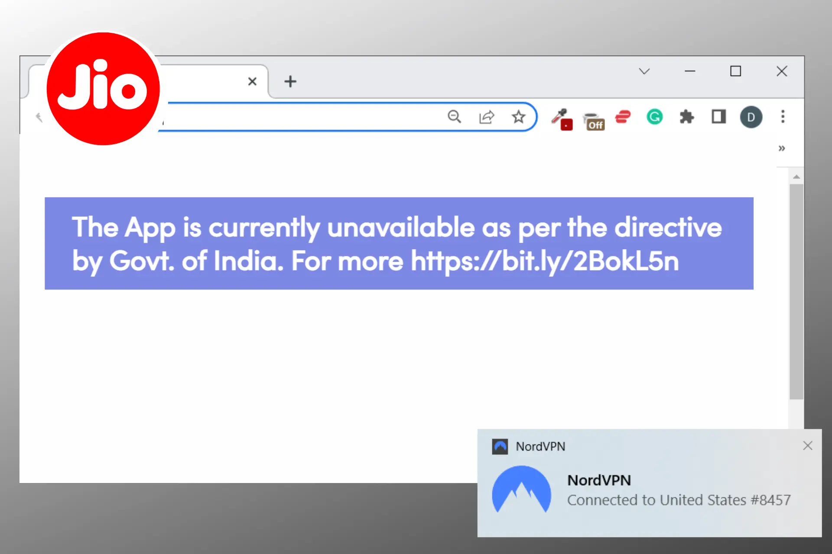Navigate back using the left arrow
The image size is (832, 554).
click(39, 117)
